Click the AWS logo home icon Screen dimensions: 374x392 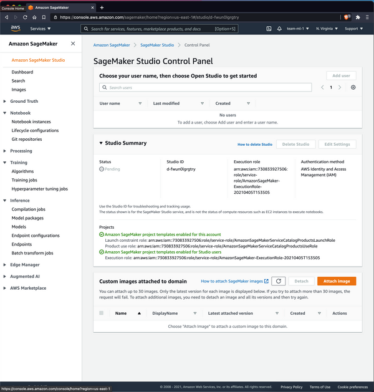(x=15, y=29)
